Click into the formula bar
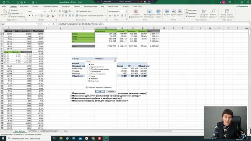This screenshot has width=251, height=141. point(153,24)
